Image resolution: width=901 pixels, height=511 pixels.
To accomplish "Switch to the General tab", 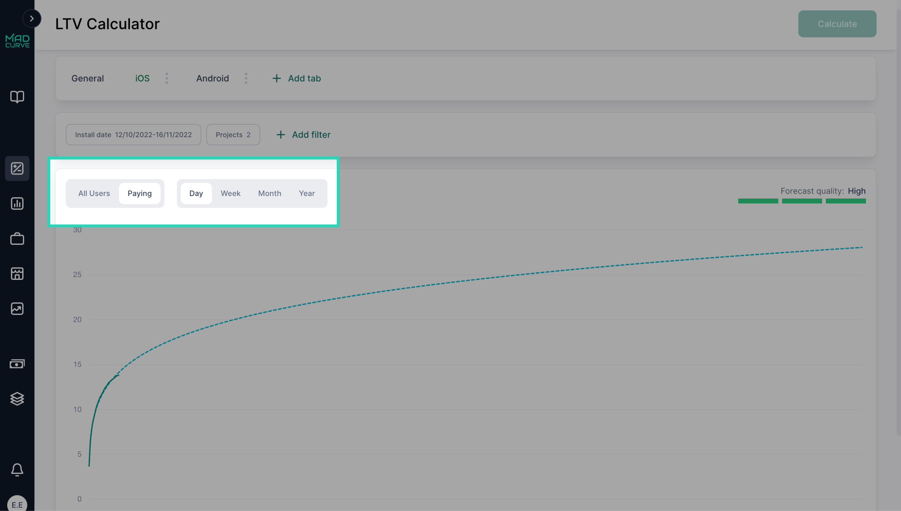I will pyautogui.click(x=87, y=78).
